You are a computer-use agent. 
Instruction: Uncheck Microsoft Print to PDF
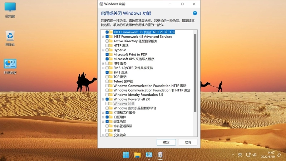coord(107,54)
